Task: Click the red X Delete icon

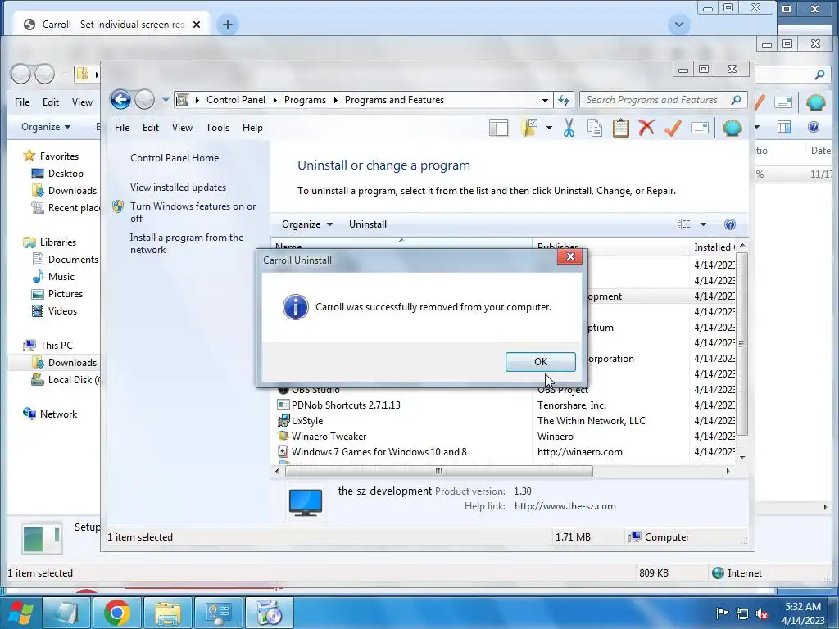Action: tap(646, 128)
